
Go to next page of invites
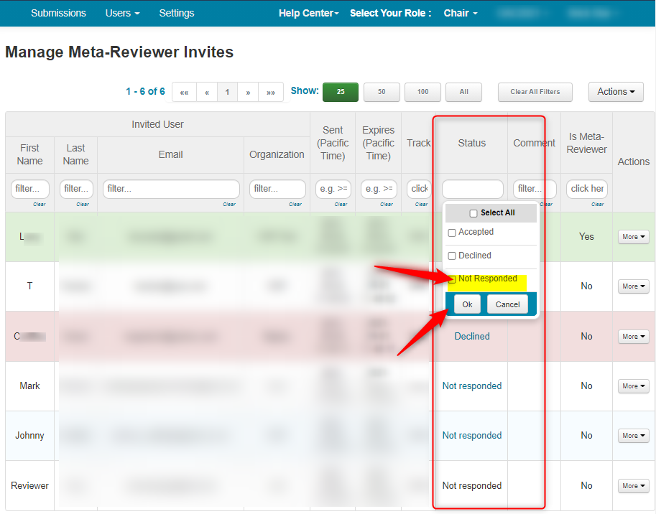click(x=248, y=92)
